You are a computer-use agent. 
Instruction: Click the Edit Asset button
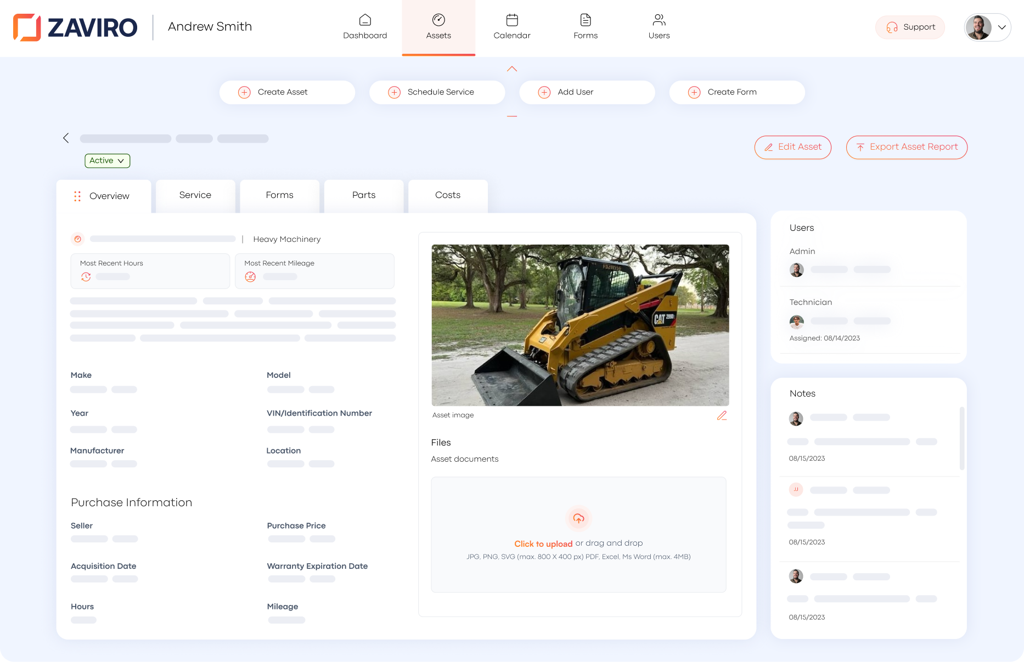(x=793, y=147)
